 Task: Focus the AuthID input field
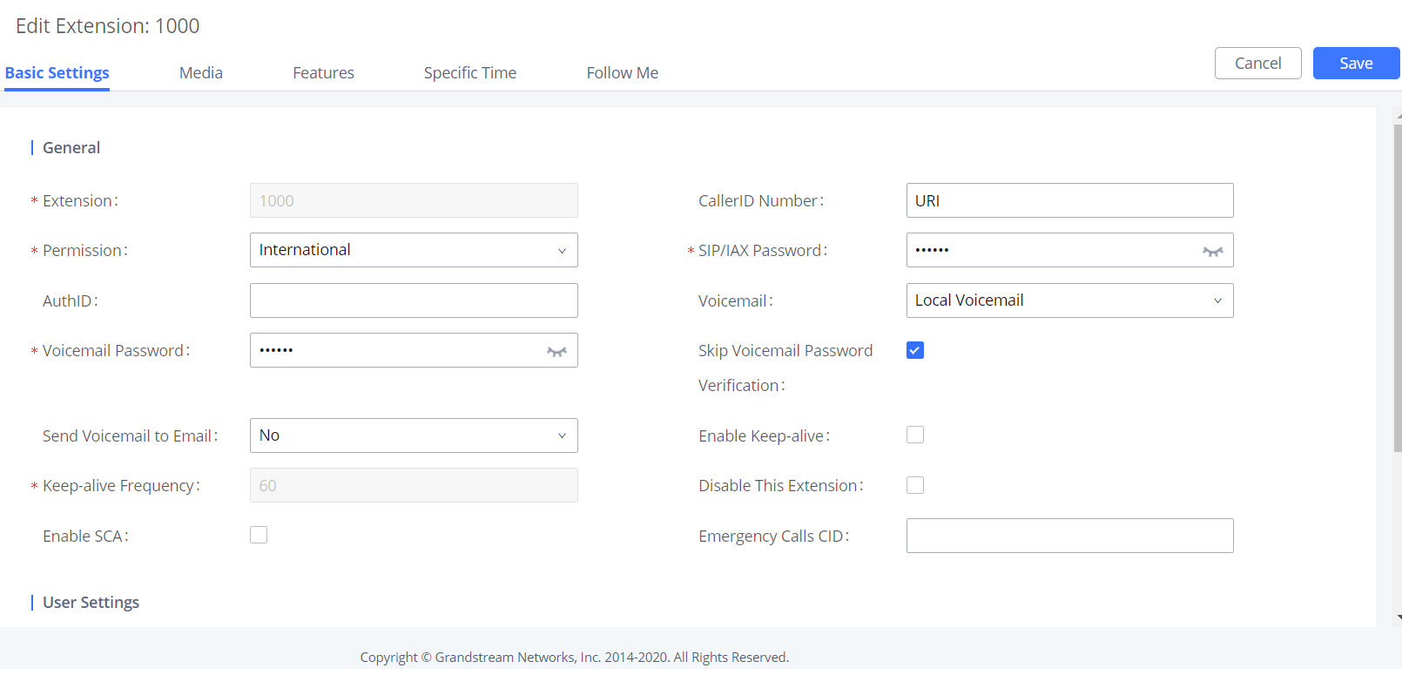click(x=414, y=300)
